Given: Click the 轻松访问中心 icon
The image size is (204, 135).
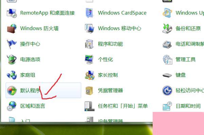Looking at the screenshot, I should (x=167, y=91).
